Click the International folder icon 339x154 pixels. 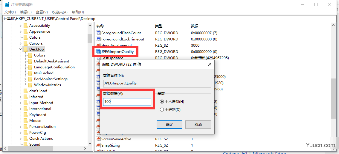(25, 109)
